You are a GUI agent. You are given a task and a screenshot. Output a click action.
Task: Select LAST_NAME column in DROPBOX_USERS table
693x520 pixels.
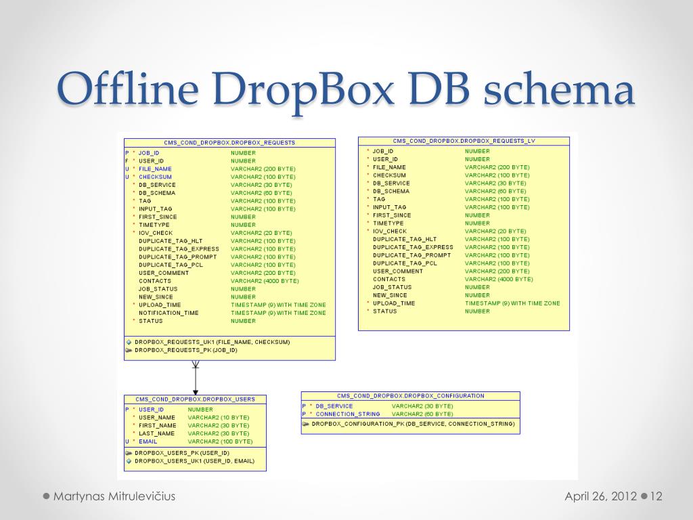(x=156, y=434)
